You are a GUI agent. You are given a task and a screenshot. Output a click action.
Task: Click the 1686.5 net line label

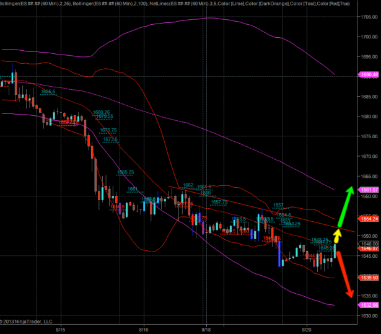coord(48,91)
